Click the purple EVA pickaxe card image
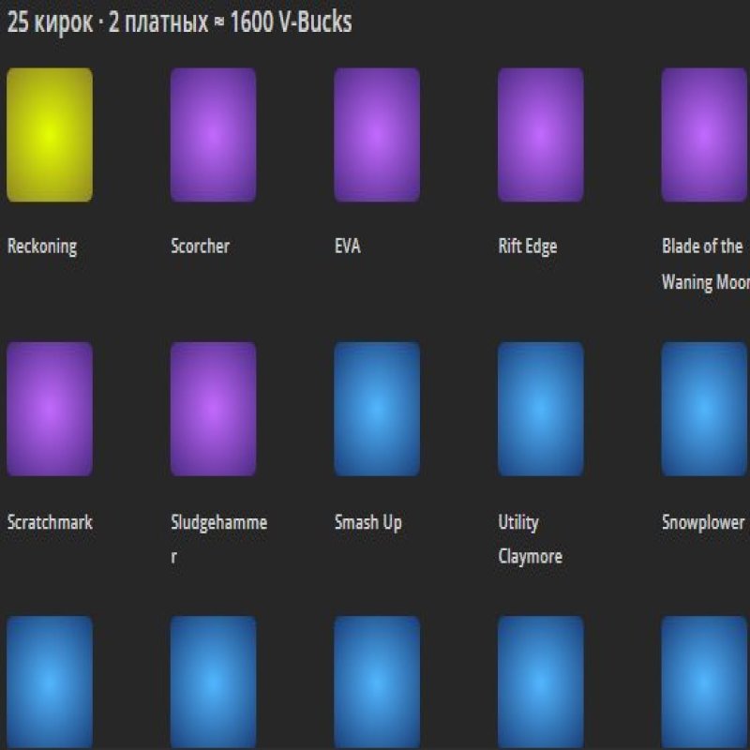750x750 pixels. (x=377, y=135)
